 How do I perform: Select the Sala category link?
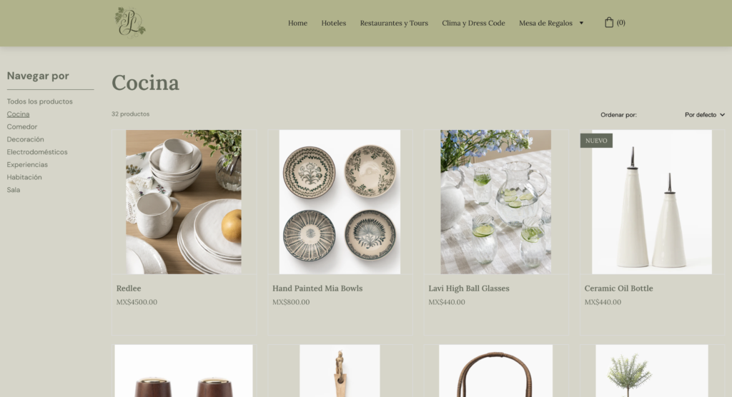pyautogui.click(x=14, y=189)
